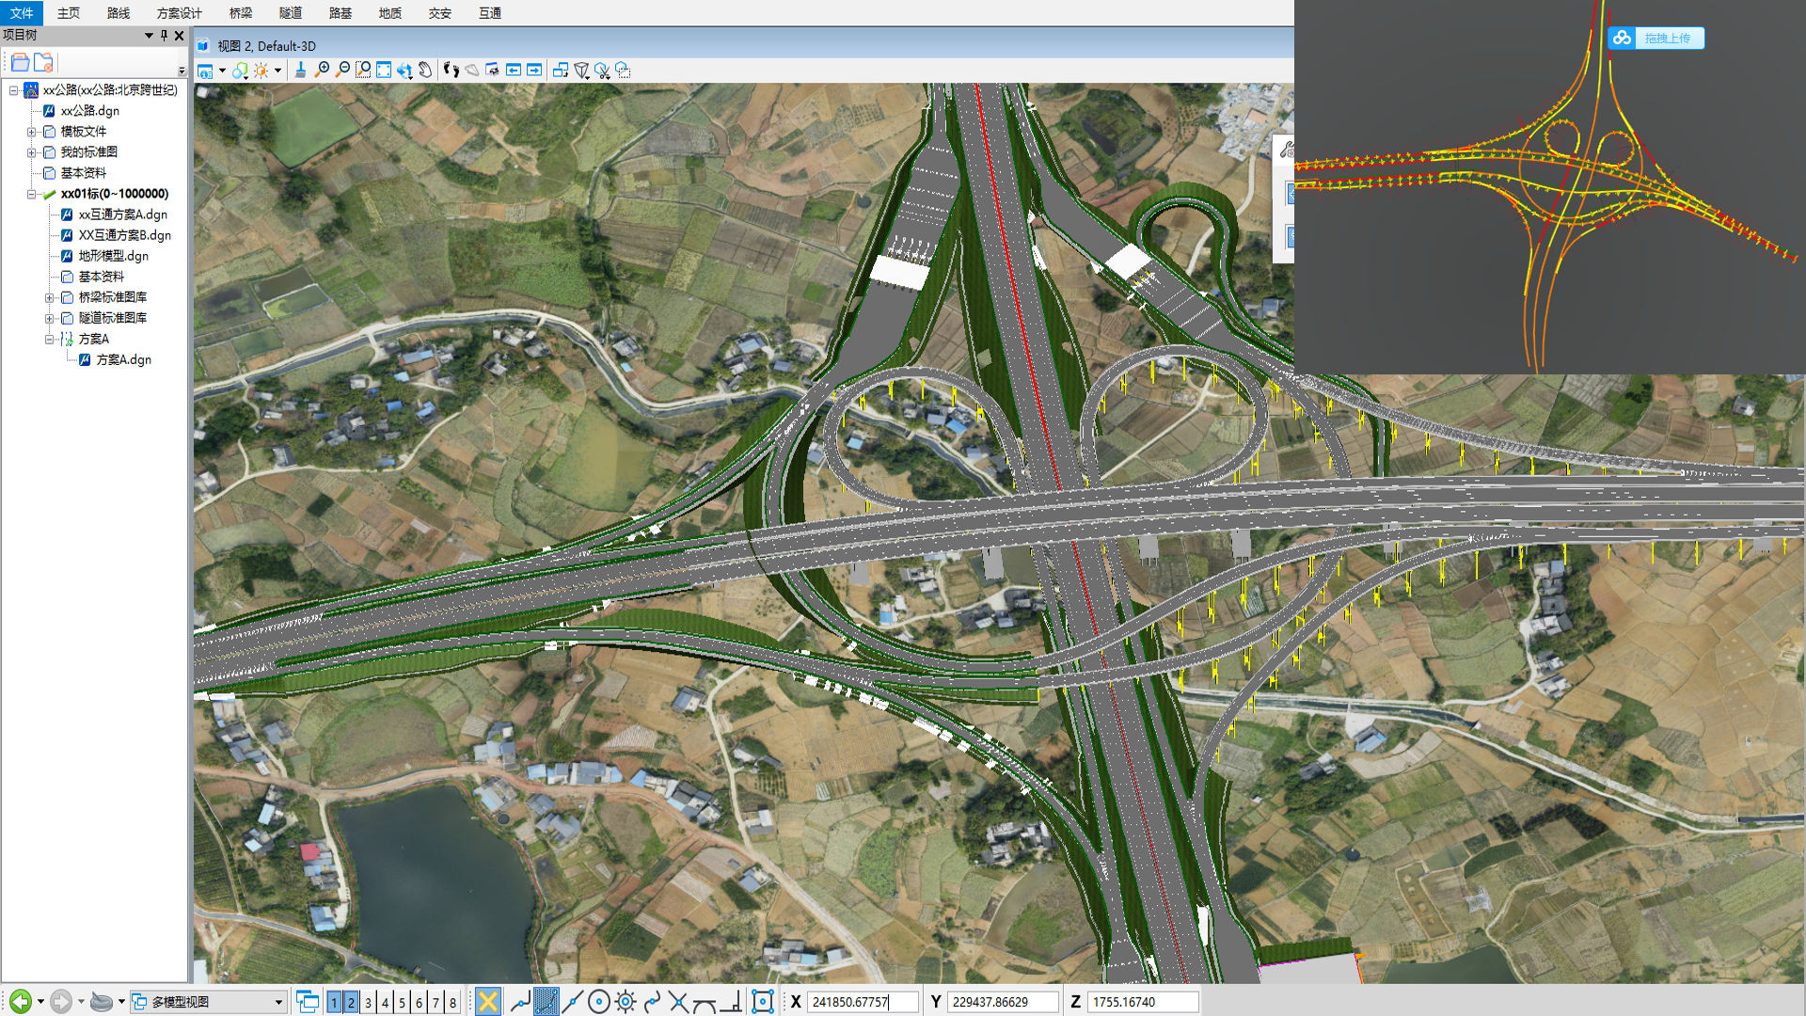Toggle view number 3 button

click(x=368, y=1003)
